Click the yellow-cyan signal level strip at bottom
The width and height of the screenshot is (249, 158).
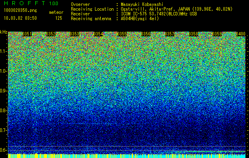(x=127, y=156)
